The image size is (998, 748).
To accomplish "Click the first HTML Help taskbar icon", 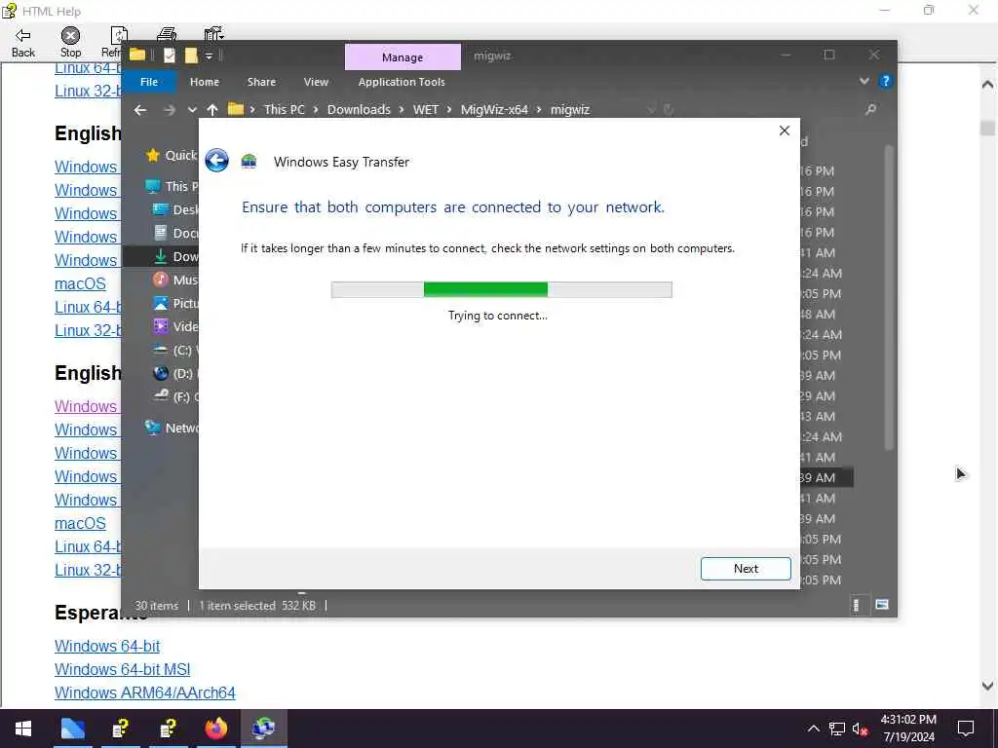I will pos(120,729).
